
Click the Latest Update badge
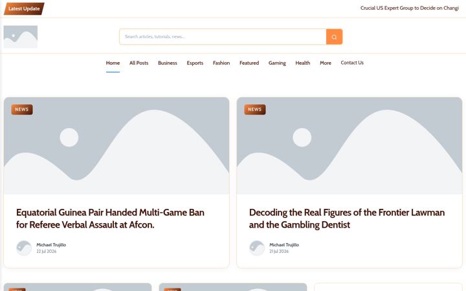(24, 8)
